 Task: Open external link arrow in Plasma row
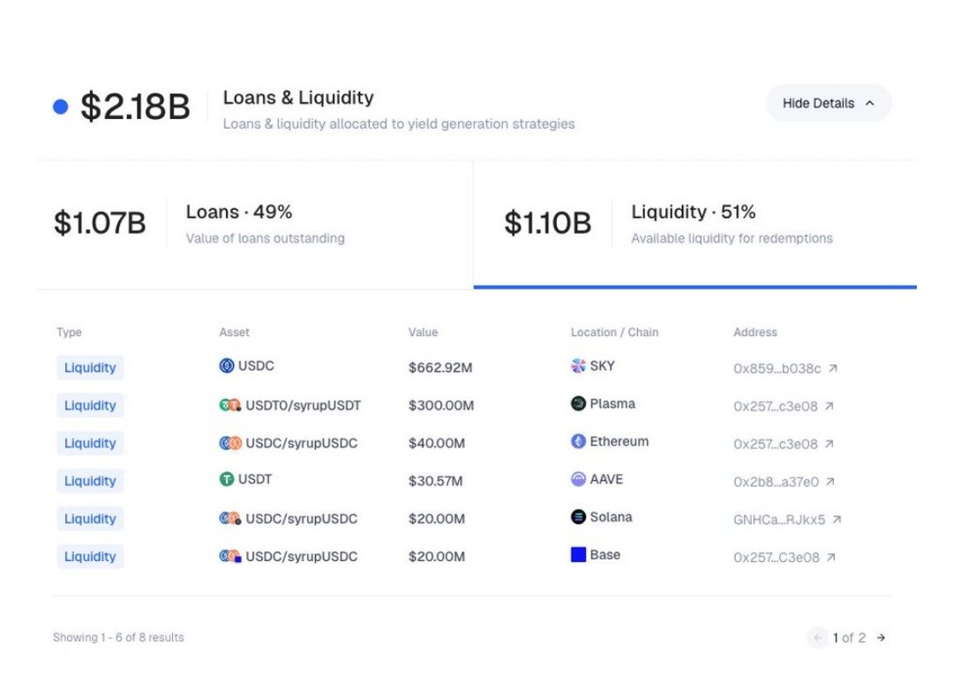[x=829, y=406]
